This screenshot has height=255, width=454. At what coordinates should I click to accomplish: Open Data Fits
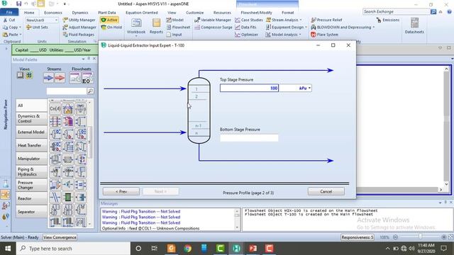pos(246,27)
